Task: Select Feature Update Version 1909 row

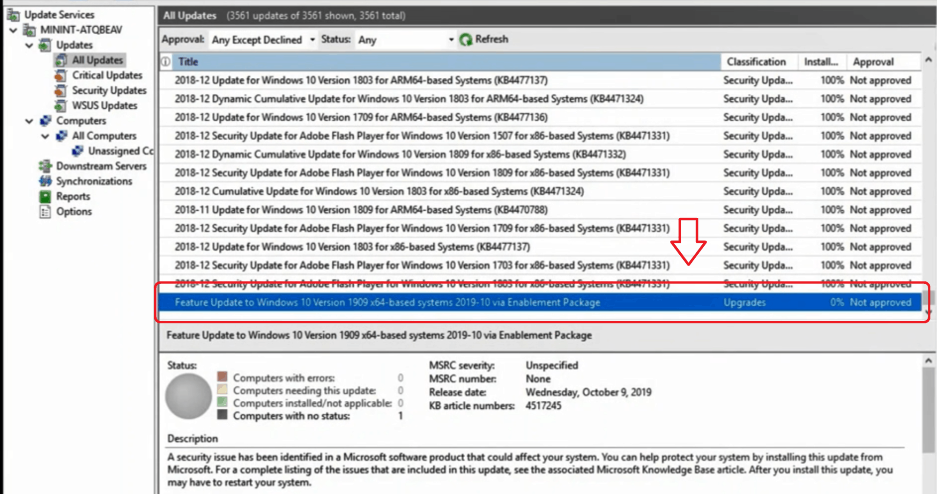Action: pos(540,302)
